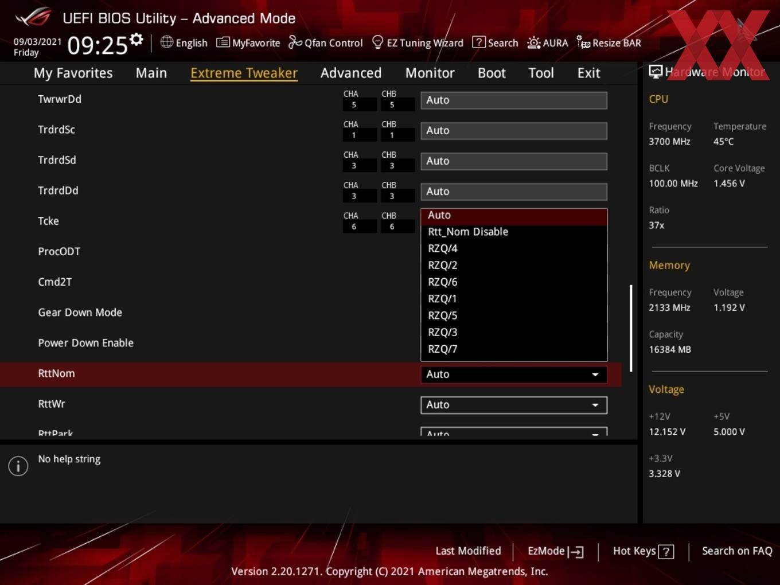Collapse the RttNom dropdown arrow
Image resolution: width=780 pixels, height=585 pixels.
595,375
